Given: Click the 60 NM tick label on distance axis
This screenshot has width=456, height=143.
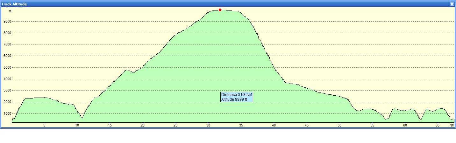Looking at the screenshot, I should point(405,126).
